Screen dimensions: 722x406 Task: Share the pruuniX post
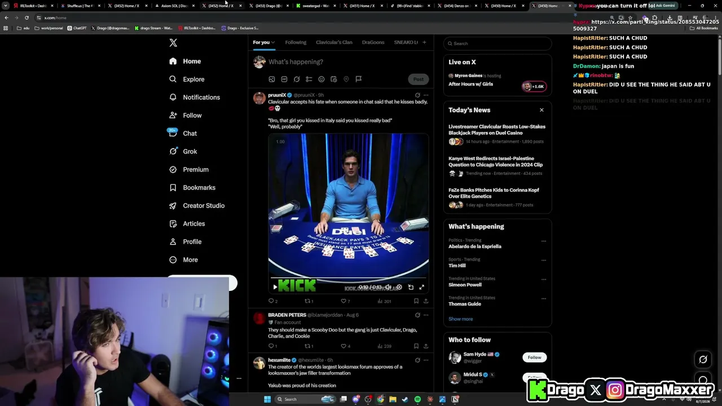(426, 301)
